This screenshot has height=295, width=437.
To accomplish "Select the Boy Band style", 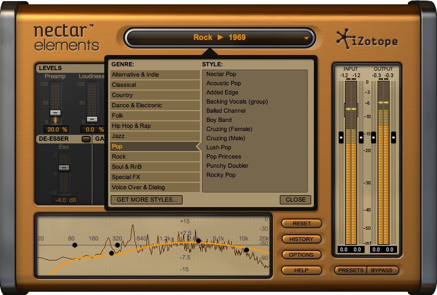I will (219, 120).
